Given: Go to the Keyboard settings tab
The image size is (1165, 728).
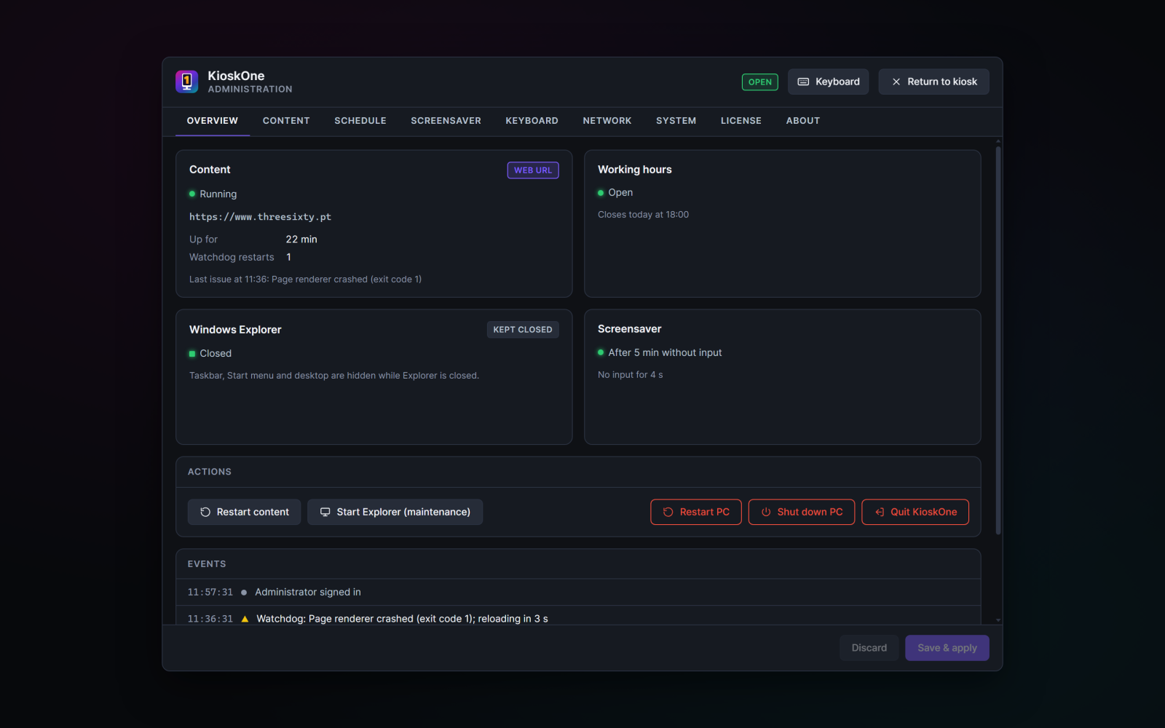Looking at the screenshot, I should [x=532, y=121].
